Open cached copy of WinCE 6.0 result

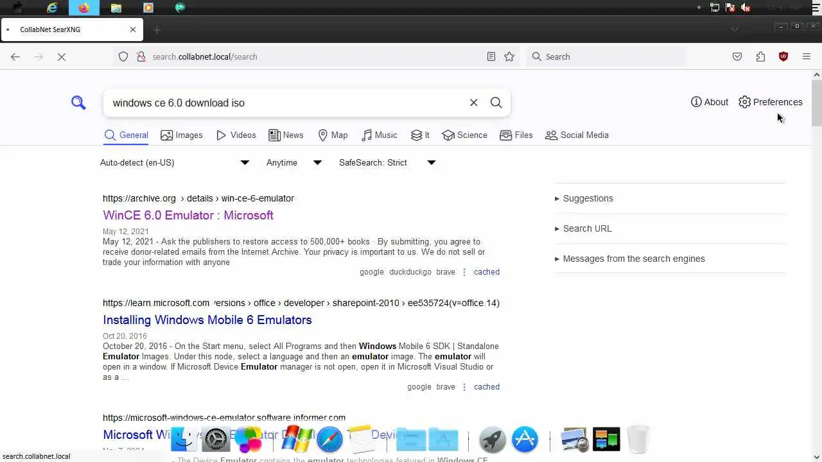pyautogui.click(x=486, y=272)
